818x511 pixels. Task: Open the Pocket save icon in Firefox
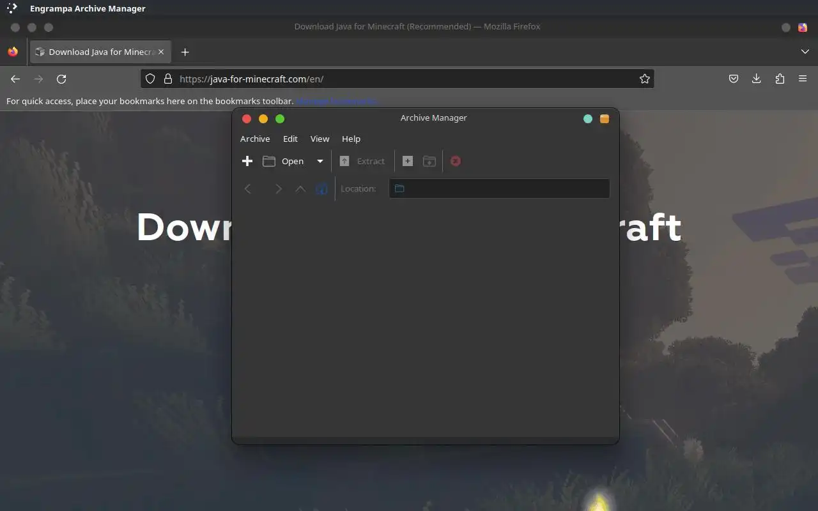(x=734, y=79)
